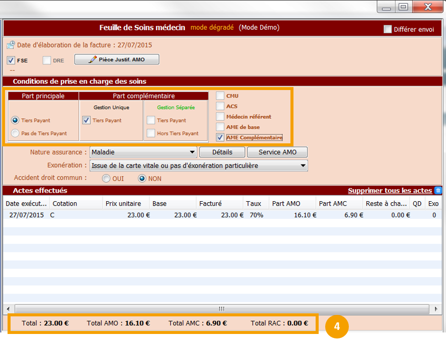This screenshot has height=340, width=446.
Task: Check Hors Tiers Payant under Gestion Séparée
Action: point(151,133)
